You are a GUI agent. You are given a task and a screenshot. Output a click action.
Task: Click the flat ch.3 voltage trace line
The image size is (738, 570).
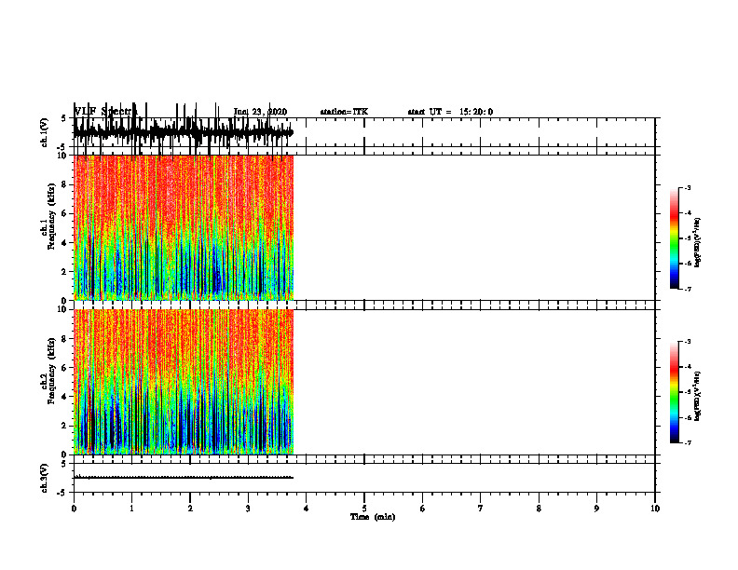184,478
